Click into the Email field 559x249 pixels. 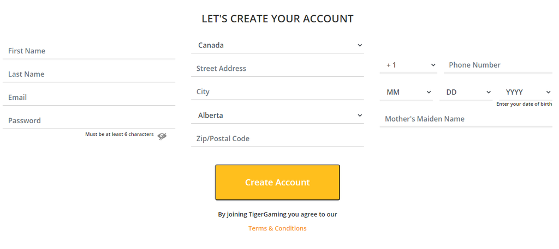pos(89,98)
